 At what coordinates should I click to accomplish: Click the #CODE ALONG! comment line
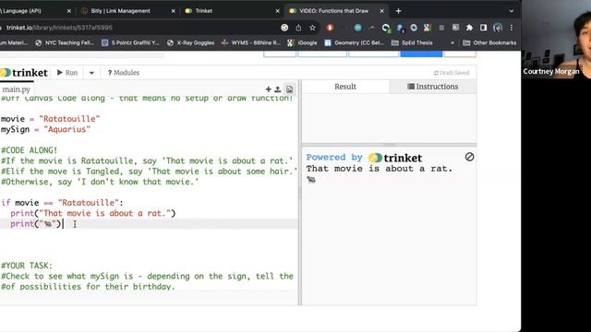(x=29, y=150)
